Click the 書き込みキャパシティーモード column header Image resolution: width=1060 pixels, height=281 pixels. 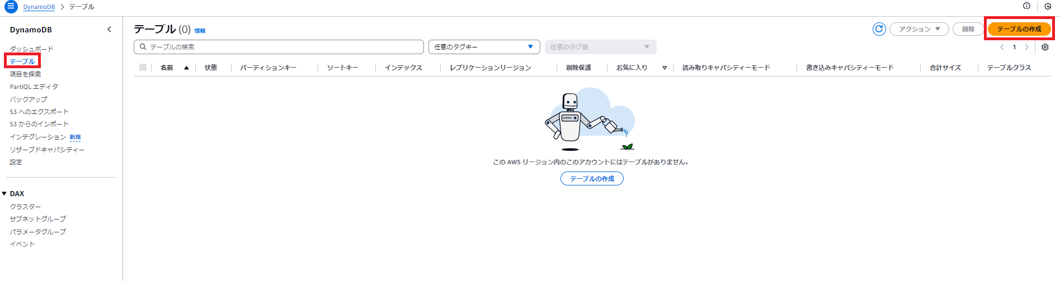tap(850, 68)
